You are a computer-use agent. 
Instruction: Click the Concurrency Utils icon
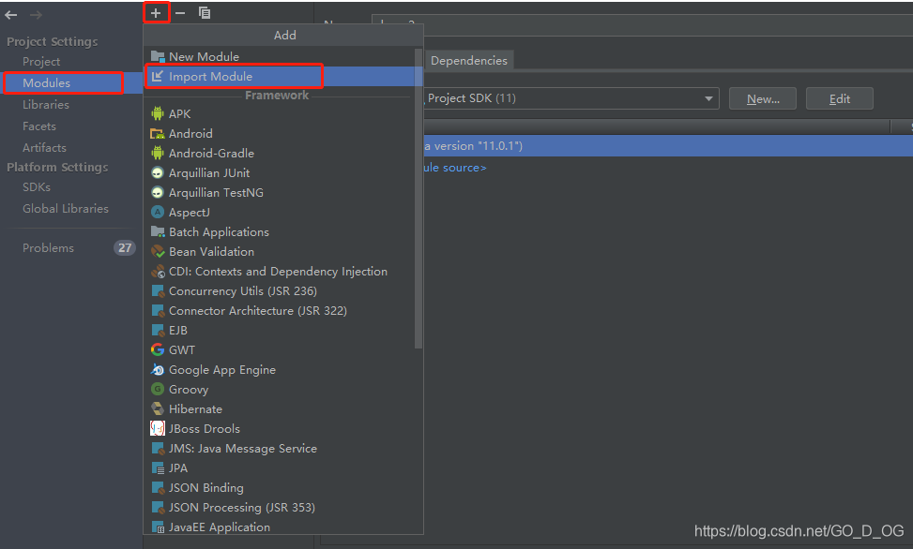click(x=158, y=290)
